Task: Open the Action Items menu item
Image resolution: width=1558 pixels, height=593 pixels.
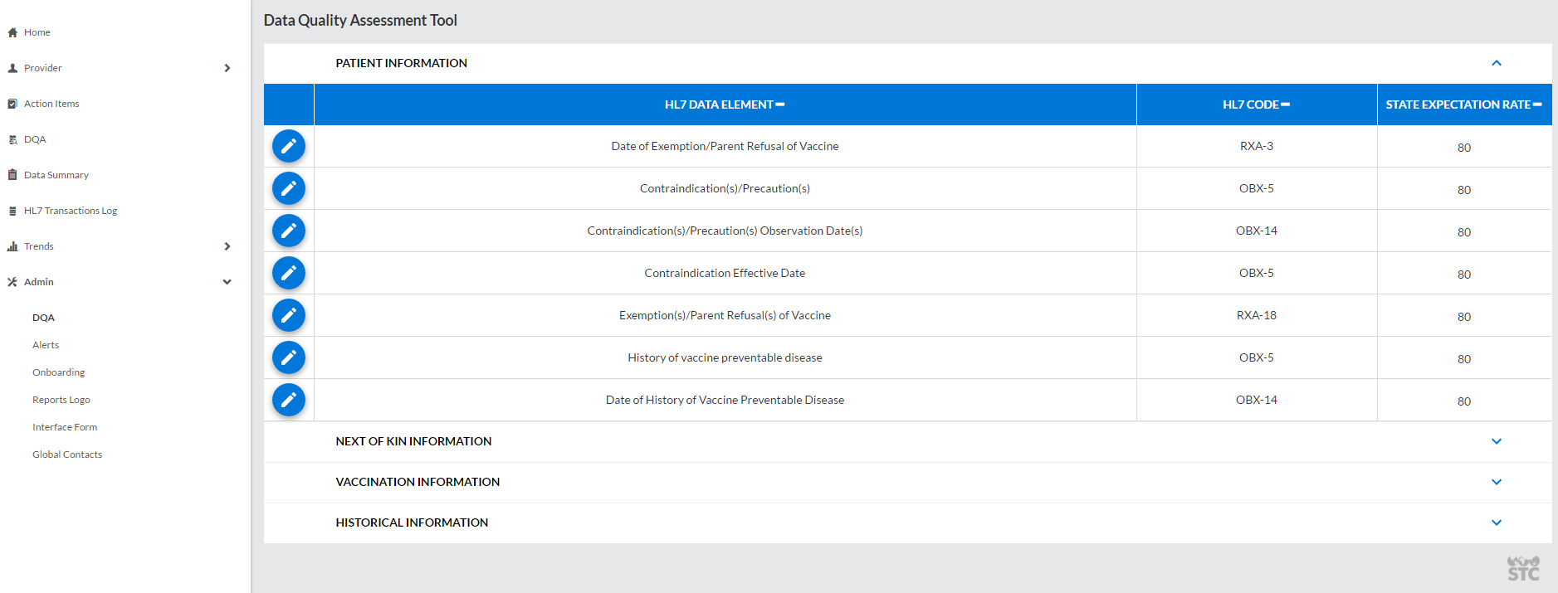Action: (x=51, y=104)
